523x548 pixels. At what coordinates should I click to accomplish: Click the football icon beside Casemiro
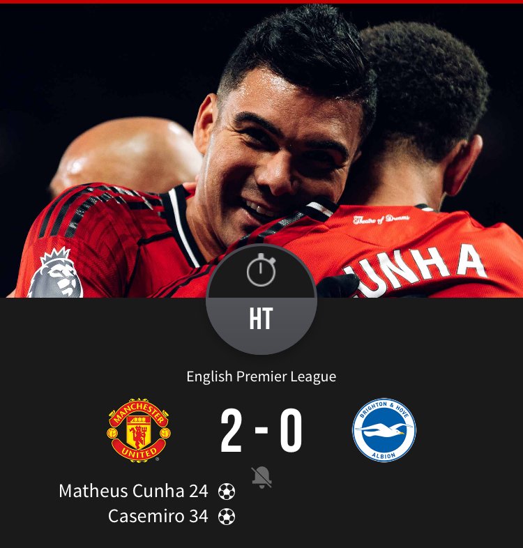tap(227, 517)
